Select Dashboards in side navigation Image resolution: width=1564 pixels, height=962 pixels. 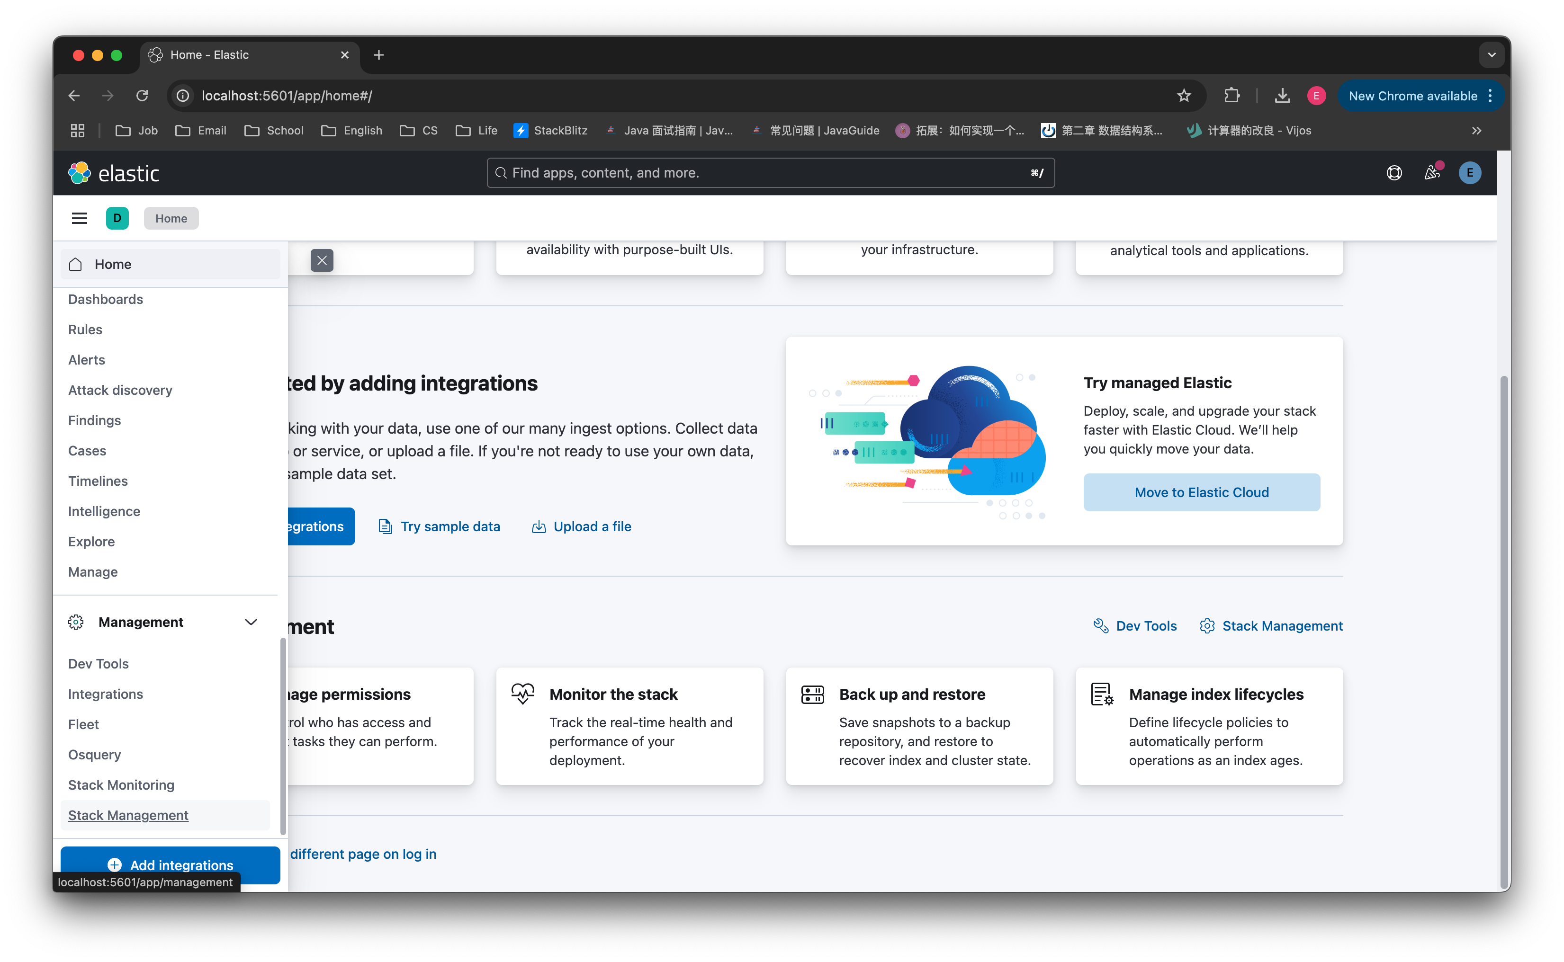(x=106, y=299)
